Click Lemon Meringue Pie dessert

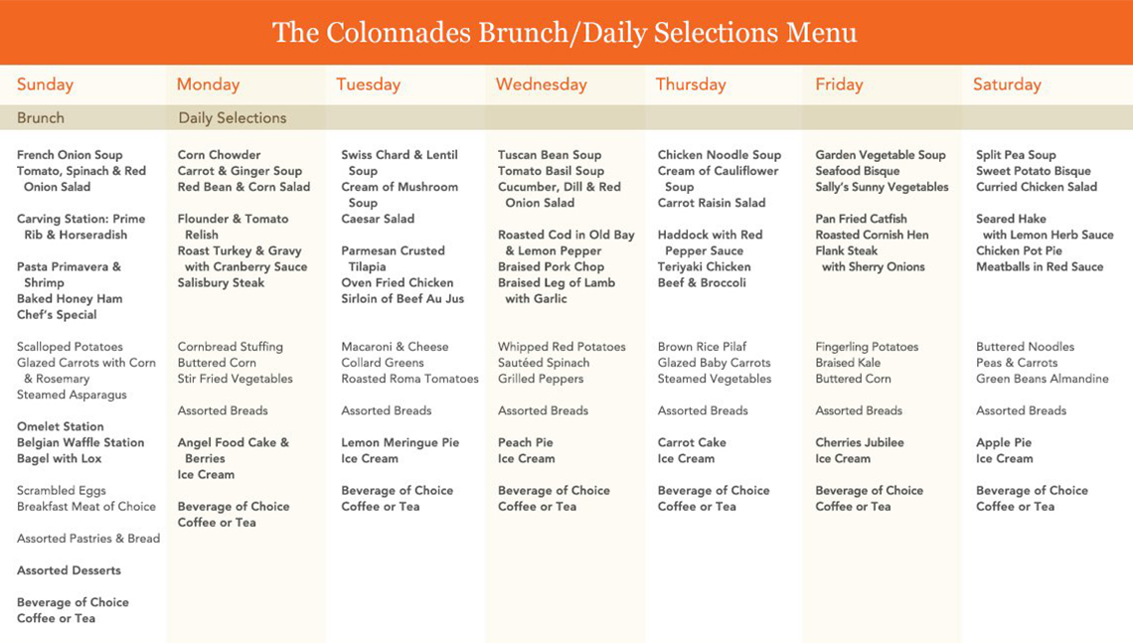(x=401, y=442)
